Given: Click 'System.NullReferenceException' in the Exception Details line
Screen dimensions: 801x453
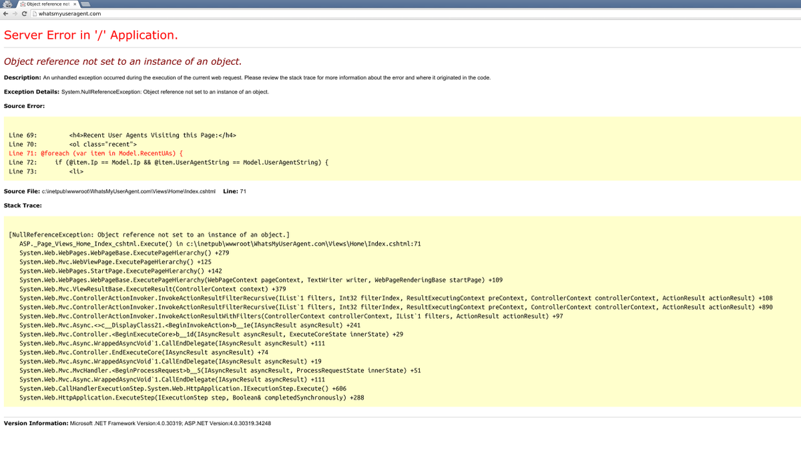Looking at the screenshot, I should tap(101, 91).
